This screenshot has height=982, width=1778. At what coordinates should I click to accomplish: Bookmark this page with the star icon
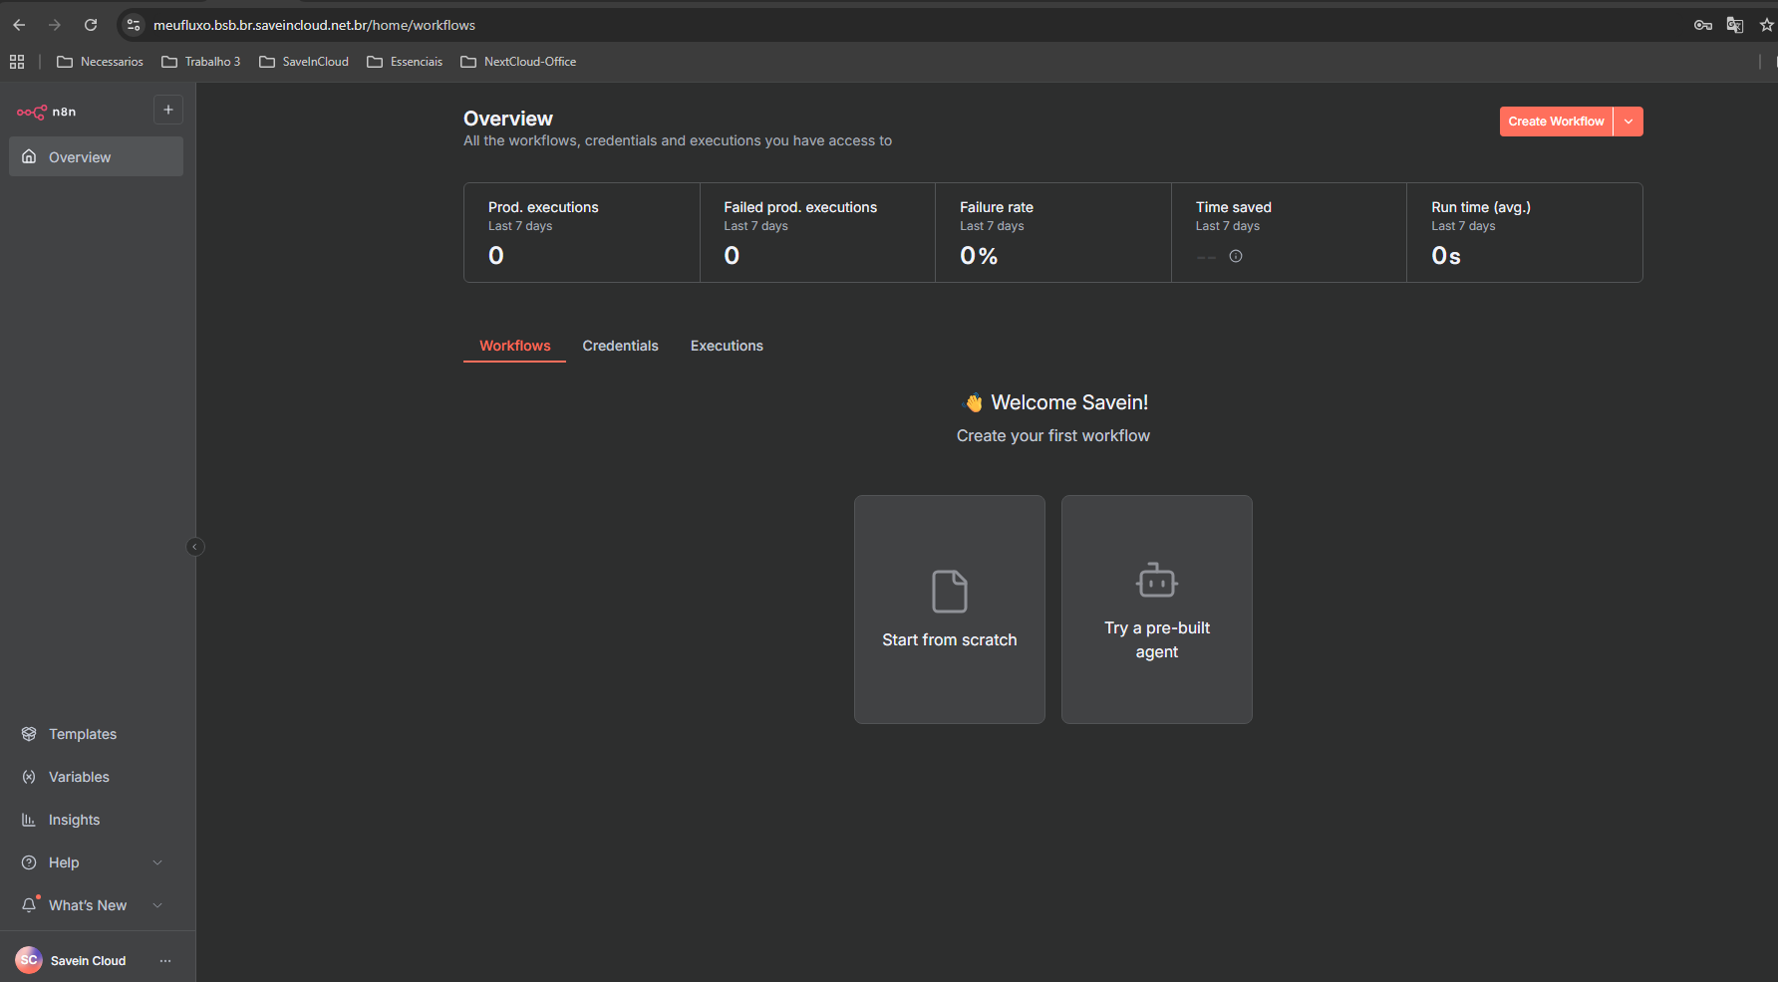(1766, 25)
